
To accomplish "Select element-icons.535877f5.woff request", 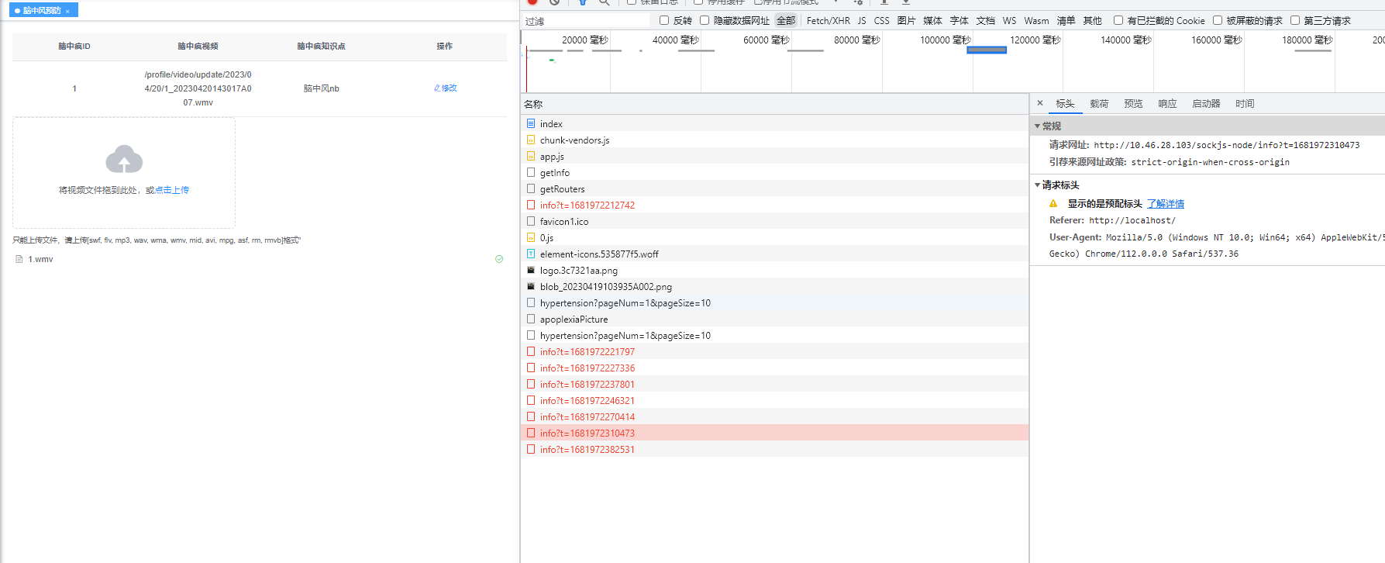I will point(774,254).
